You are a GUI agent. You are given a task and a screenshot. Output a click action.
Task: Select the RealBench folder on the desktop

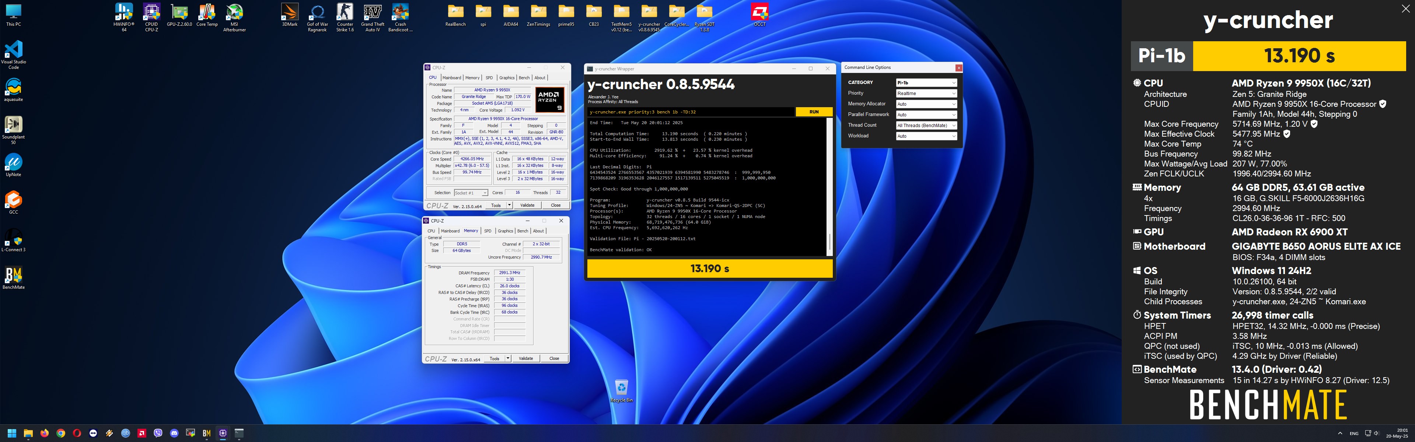pos(455,15)
